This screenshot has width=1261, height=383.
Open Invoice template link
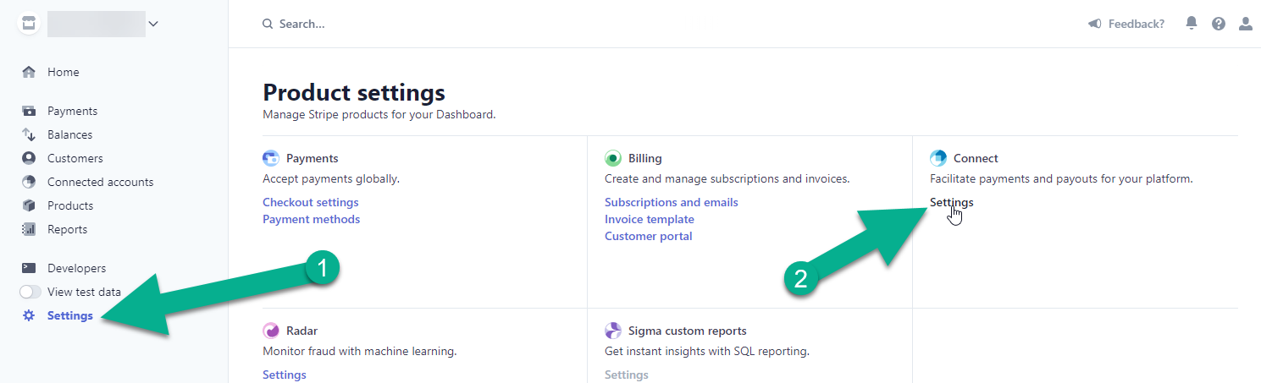click(x=649, y=219)
